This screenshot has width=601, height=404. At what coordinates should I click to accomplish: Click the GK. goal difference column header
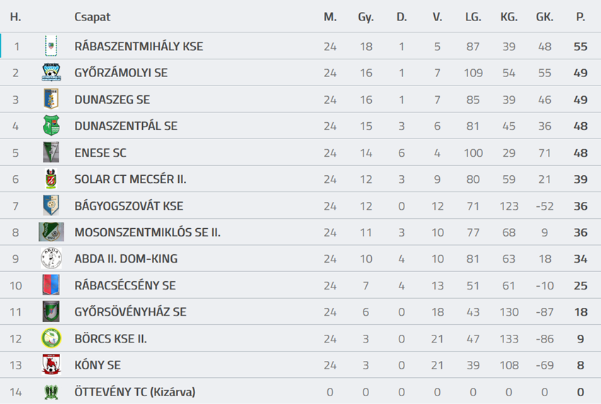[544, 17]
